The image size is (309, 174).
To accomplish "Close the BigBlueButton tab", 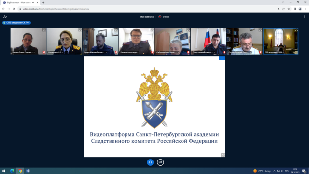I will pos(37,3).
